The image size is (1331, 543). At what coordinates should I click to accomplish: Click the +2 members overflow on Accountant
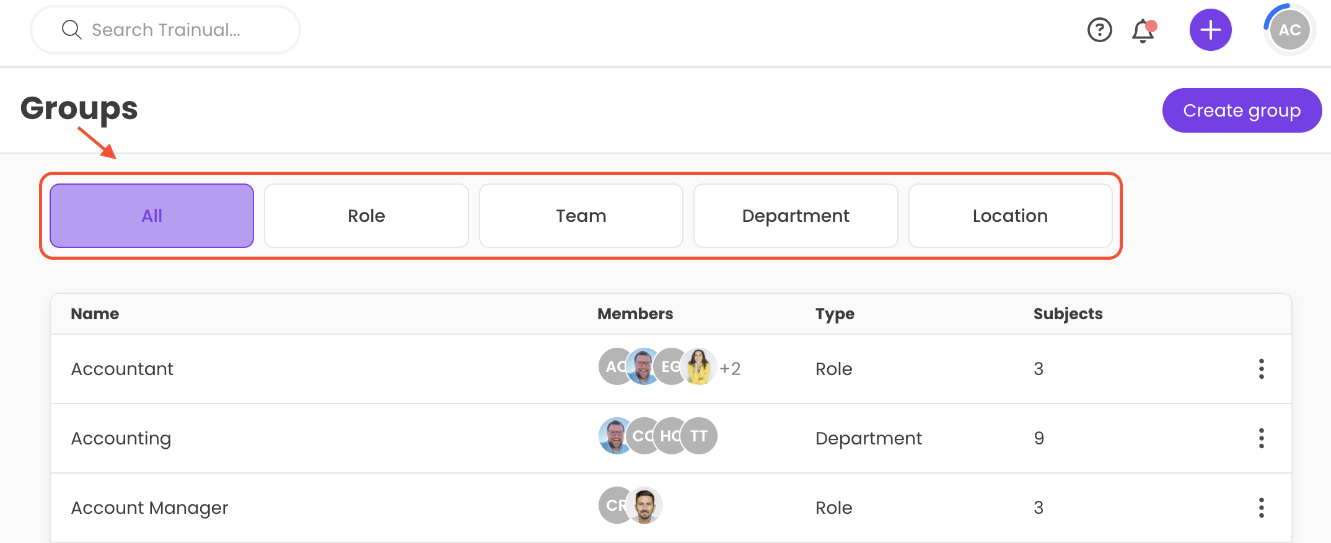(x=730, y=369)
